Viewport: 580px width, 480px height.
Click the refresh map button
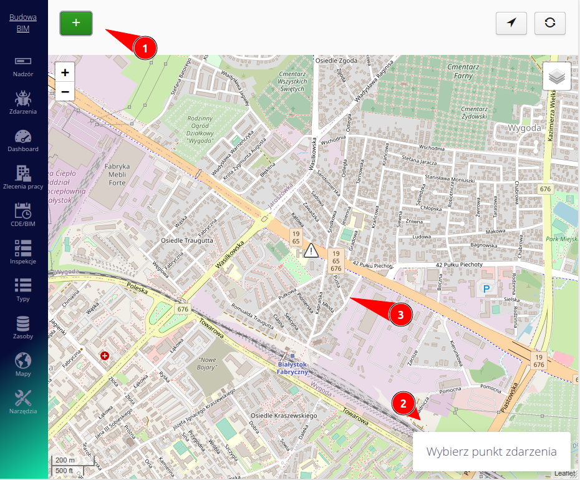pos(549,23)
